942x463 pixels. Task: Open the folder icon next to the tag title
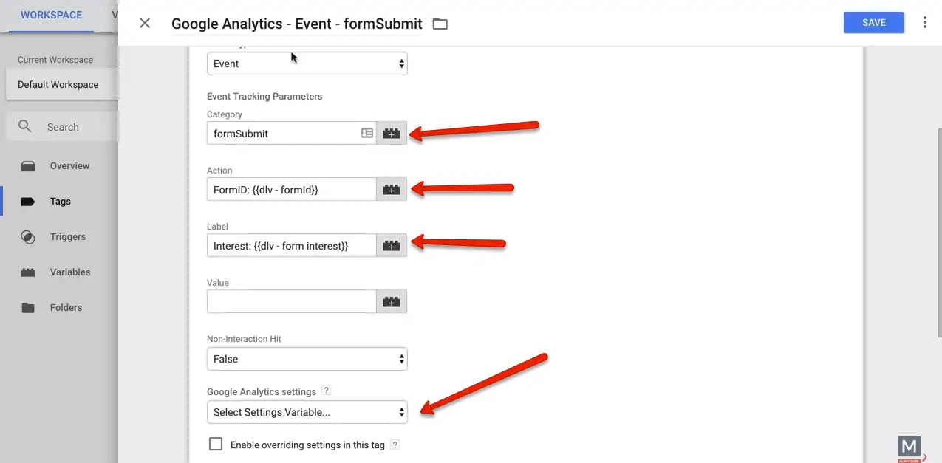tap(440, 24)
